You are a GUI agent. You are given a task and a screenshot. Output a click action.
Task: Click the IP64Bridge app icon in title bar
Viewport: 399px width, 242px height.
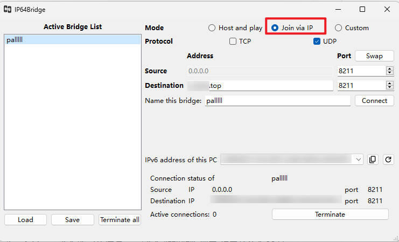pyautogui.click(x=8, y=9)
